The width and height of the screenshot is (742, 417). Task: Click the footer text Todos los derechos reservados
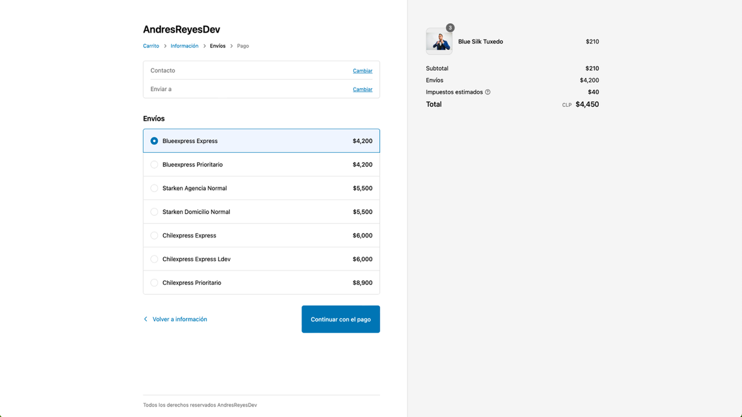tap(200, 405)
